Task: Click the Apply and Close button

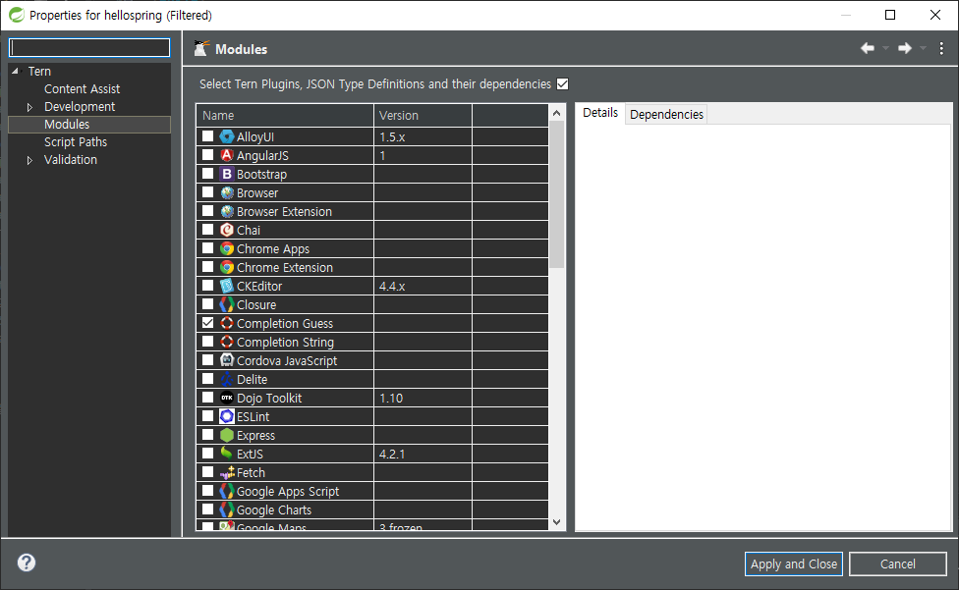Action: pos(794,563)
